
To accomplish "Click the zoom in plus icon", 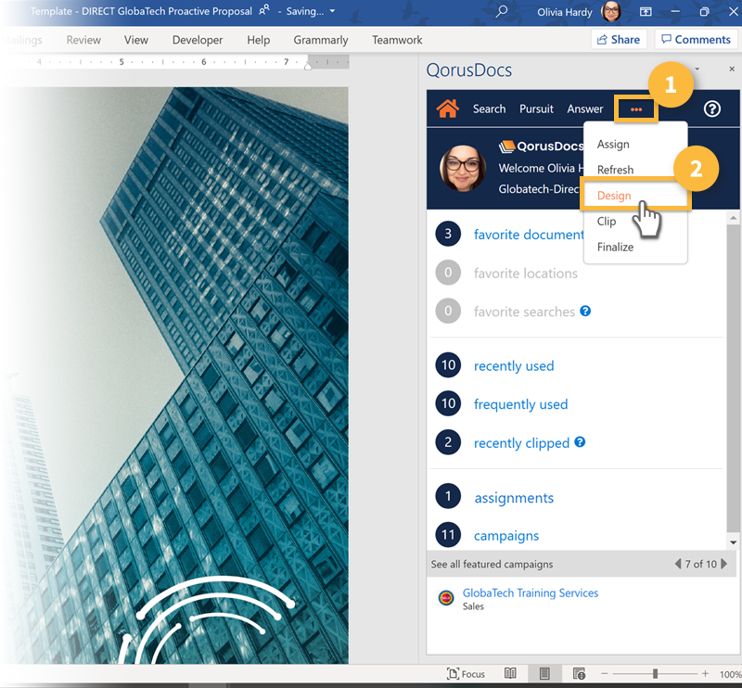I will click(x=705, y=673).
